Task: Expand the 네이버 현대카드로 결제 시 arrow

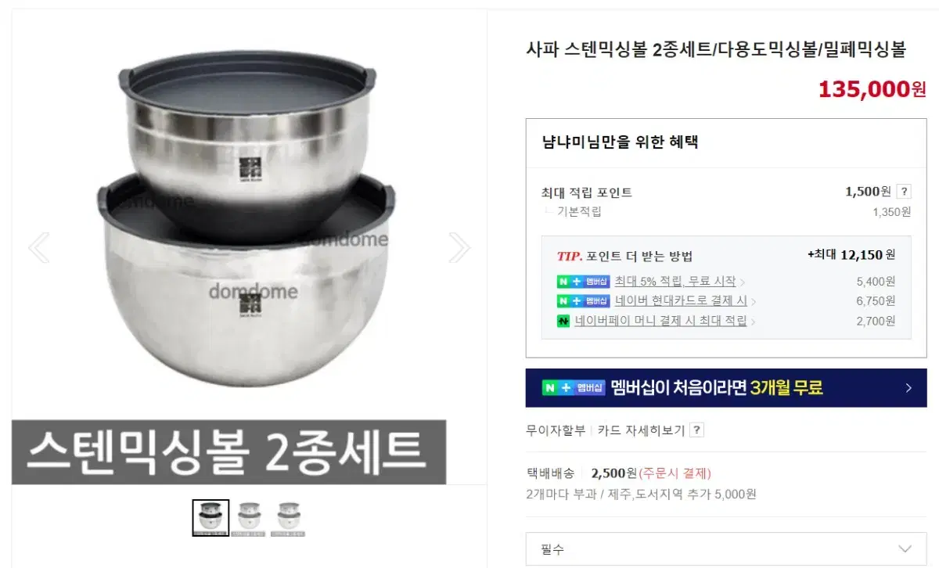Action: (754, 302)
